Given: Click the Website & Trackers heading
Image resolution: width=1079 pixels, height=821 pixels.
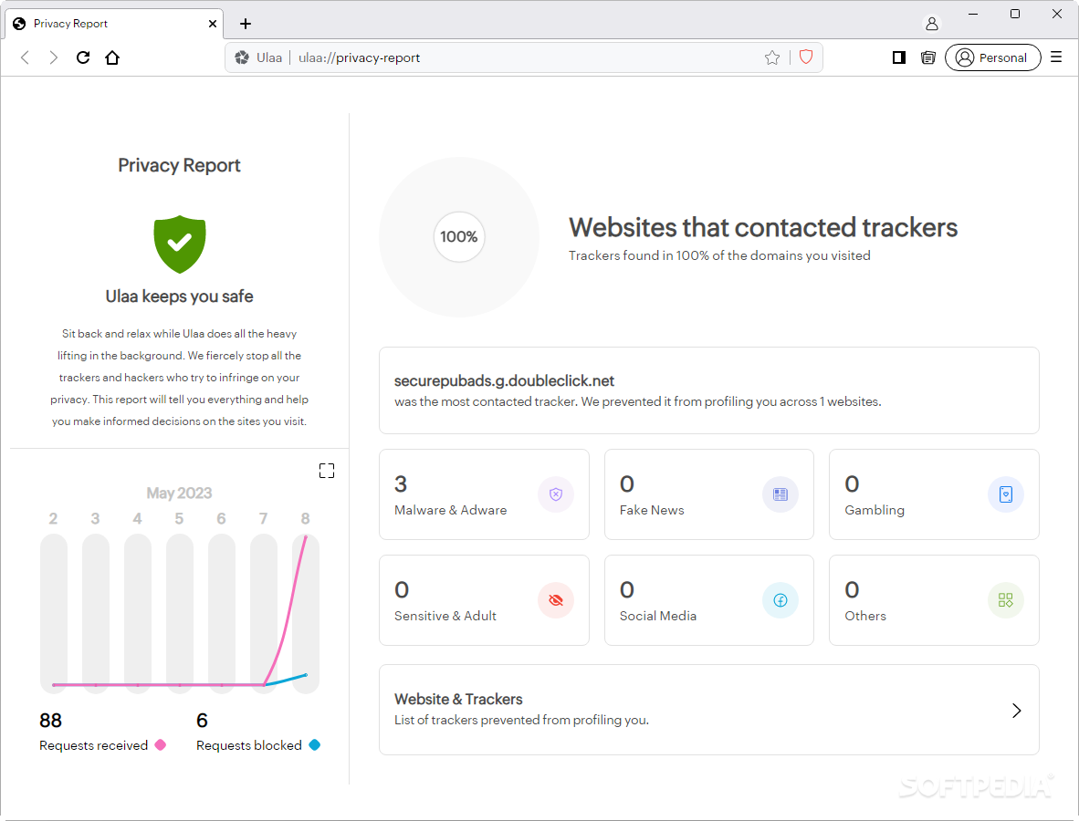Looking at the screenshot, I should (458, 700).
